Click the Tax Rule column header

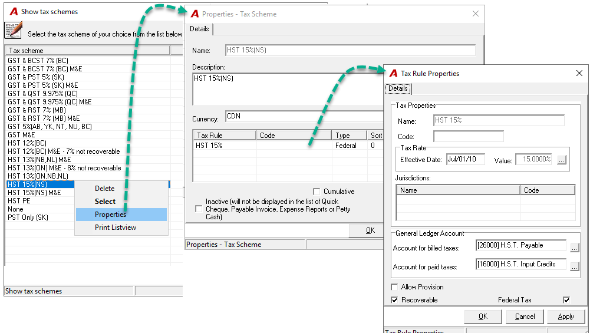225,135
